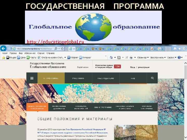
Task: Open Favorites with the star icon at top right
Action: [179, 48]
